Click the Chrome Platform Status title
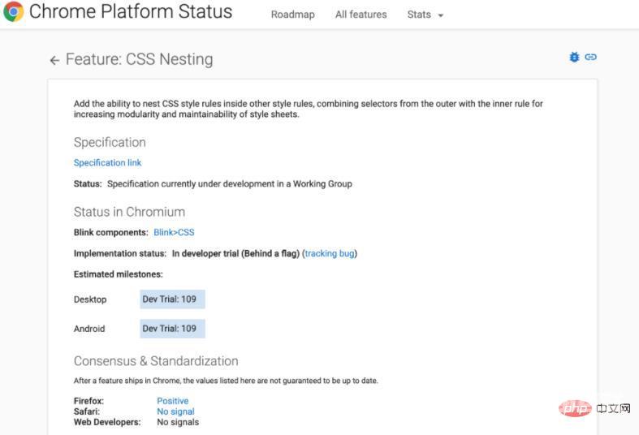Viewport: 639px width, 435px height. tap(131, 12)
